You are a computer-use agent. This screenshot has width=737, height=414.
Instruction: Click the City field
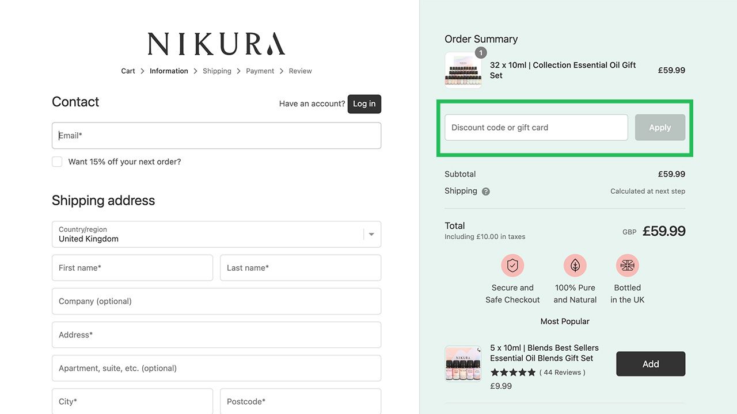pyautogui.click(x=132, y=401)
